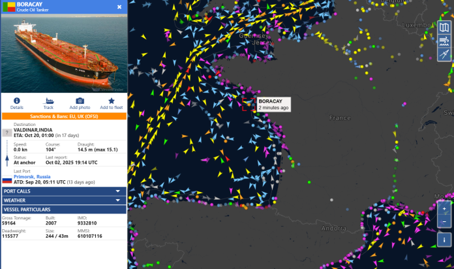Select the distance measuring compass tool
The image size is (454, 269).
tap(444, 55)
